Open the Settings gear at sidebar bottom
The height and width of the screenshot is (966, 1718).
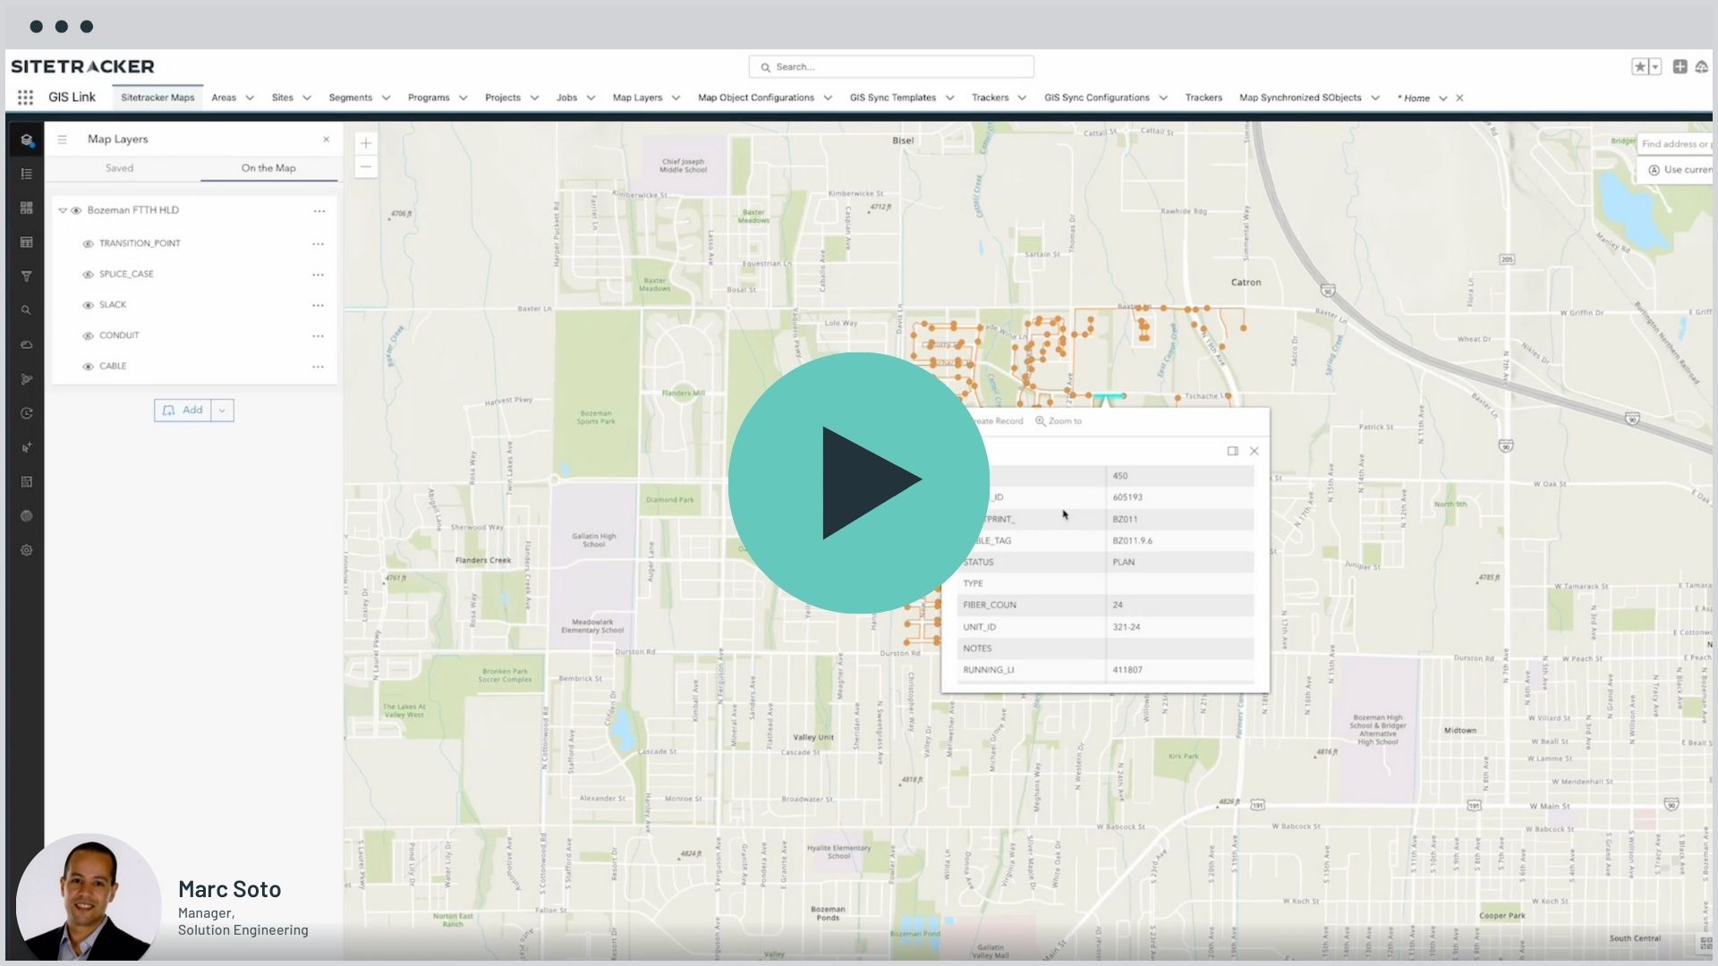click(x=26, y=550)
